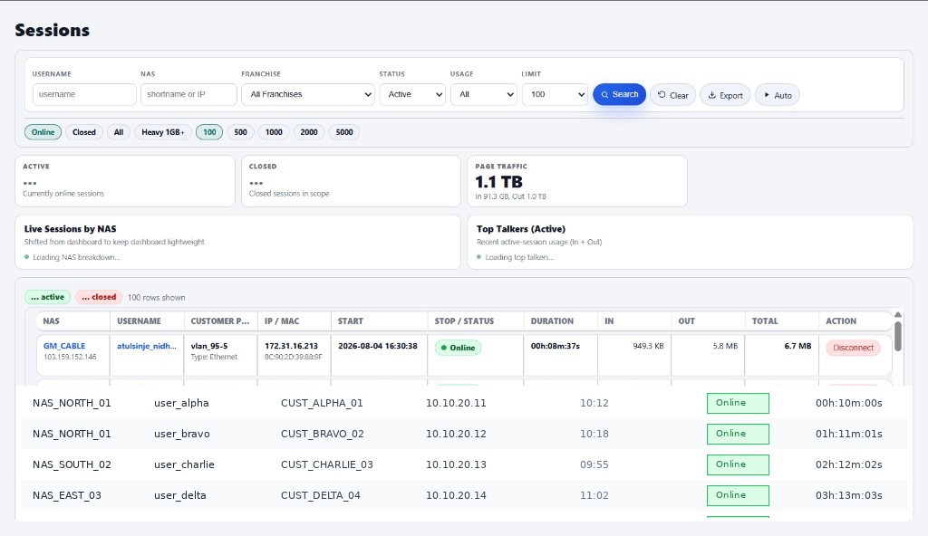Clear the session filters
Viewport: 928px width, 536px height.
[x=673, y=95]
